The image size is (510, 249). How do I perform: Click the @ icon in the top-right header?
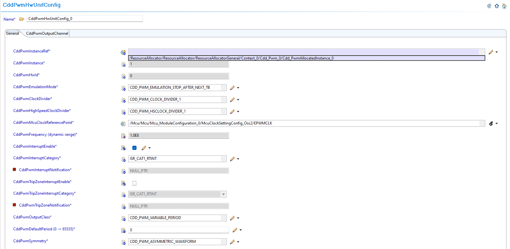489,6
